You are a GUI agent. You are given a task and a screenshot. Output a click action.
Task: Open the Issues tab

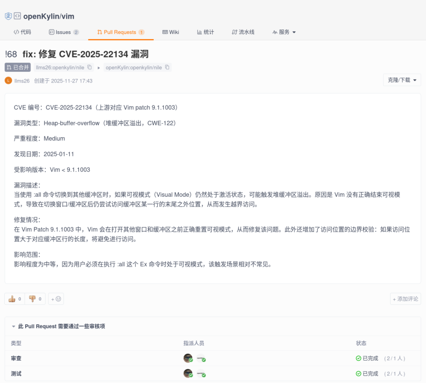click(64, 32)
